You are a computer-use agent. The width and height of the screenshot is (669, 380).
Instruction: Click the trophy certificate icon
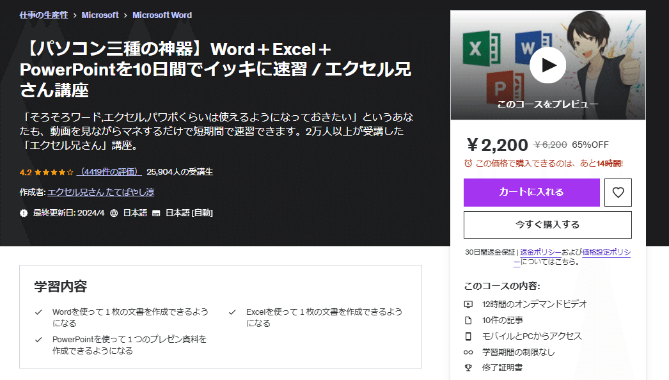(468, 368)
